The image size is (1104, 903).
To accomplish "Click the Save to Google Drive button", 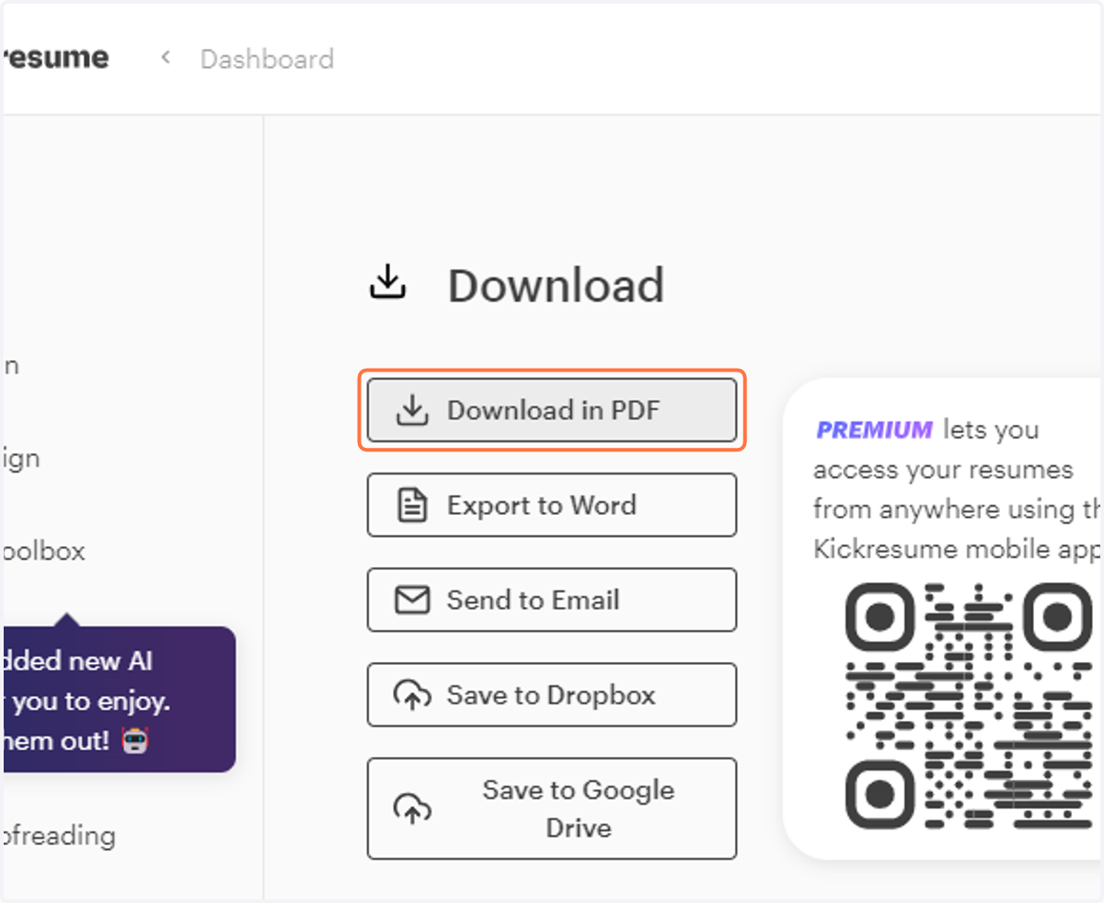I will click(x=551, y=808).
